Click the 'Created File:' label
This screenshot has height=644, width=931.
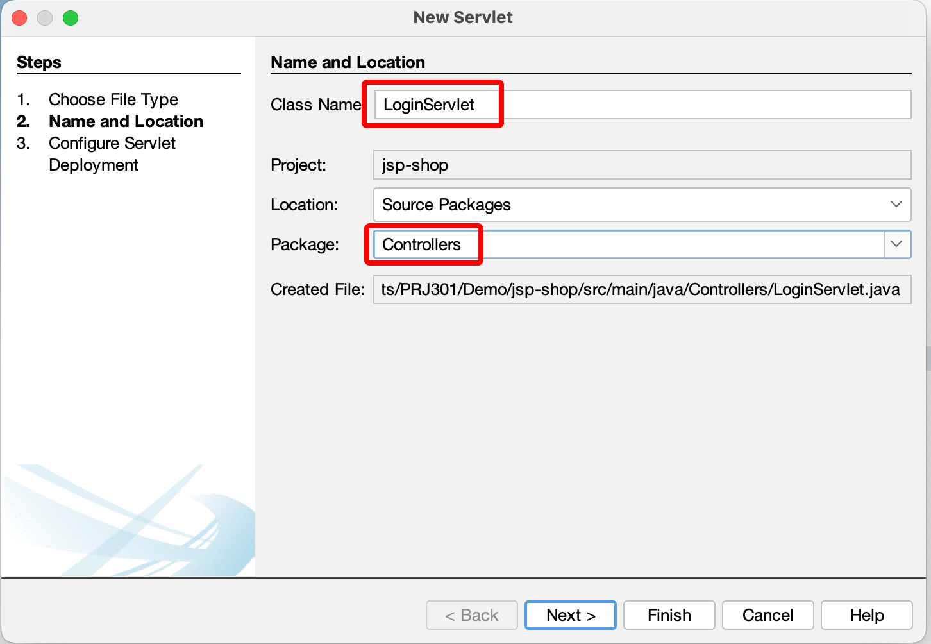[x=317, y=289]
